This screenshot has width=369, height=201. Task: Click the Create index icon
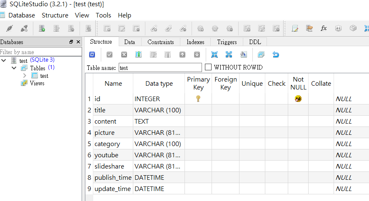coord(154,28)
